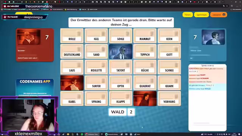Click the red agent card beside KLAPPE
Viewport: 242px width, 136px height.
145,99
